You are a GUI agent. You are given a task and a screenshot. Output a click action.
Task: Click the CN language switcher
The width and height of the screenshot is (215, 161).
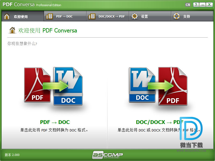click(x=188, y=5)
